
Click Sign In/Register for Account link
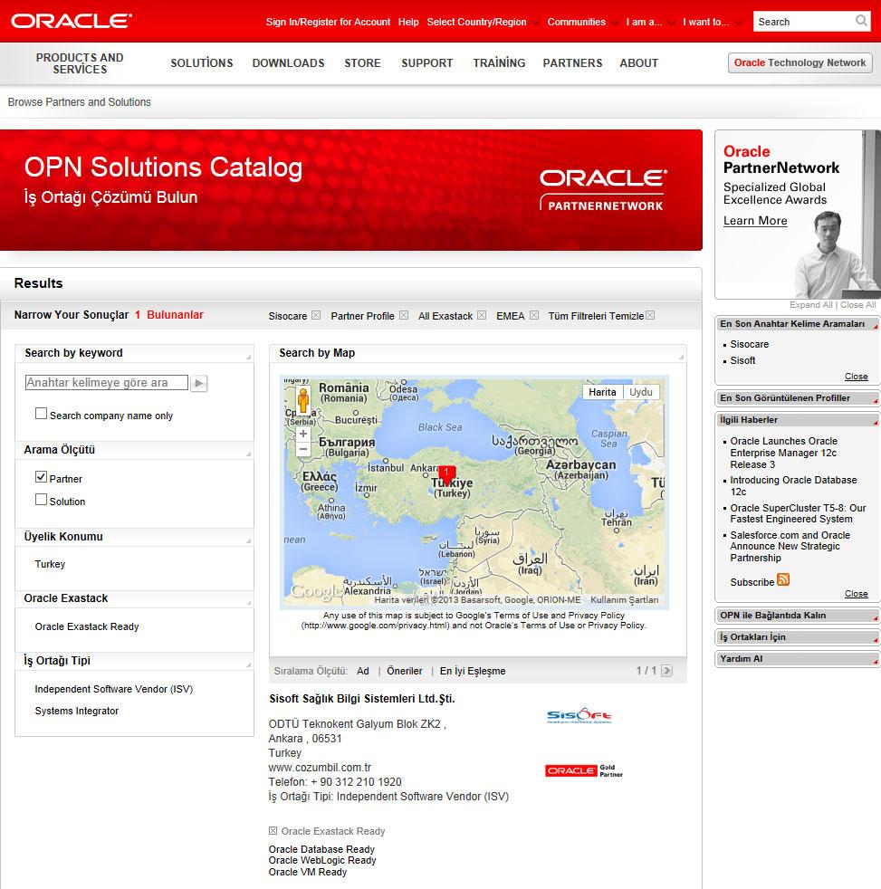(329, 22)
